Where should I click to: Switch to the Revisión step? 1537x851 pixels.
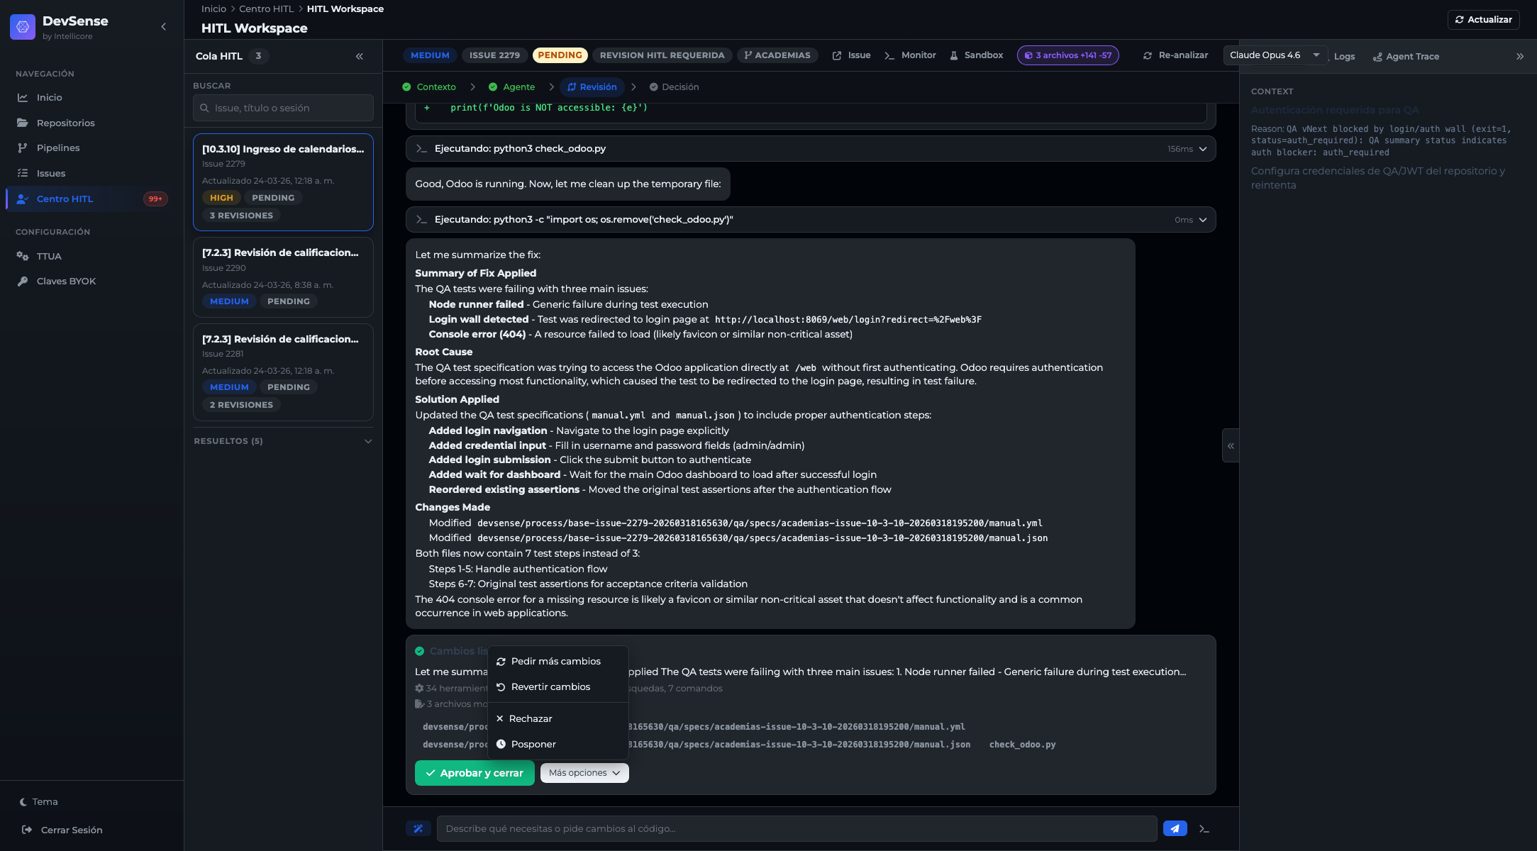(592, 87)
